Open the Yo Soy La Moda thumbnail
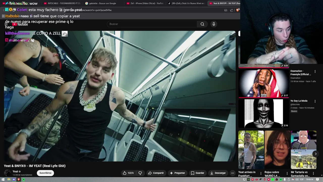The height and width of the screenshot is (182, 323). click(x=264, y=113)
